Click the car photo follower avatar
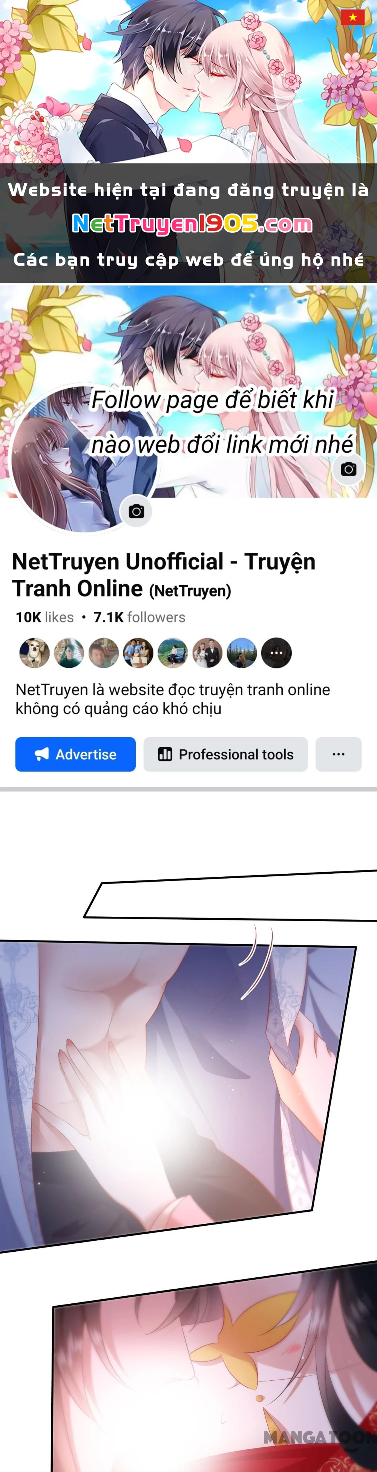Image resolution: width=377 pixels, height=1472 pixels. 173,653
